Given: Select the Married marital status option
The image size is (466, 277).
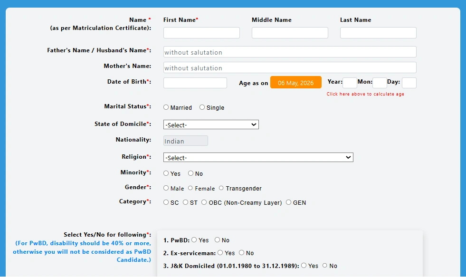Looking at the screenshot, I should pos(166,107).
